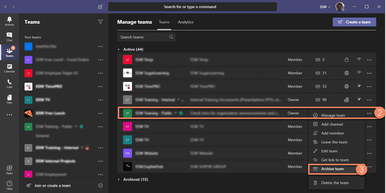Open the manage teams gear icon
386x193 pixels.
pyautogui.click(x=100, y=185)
